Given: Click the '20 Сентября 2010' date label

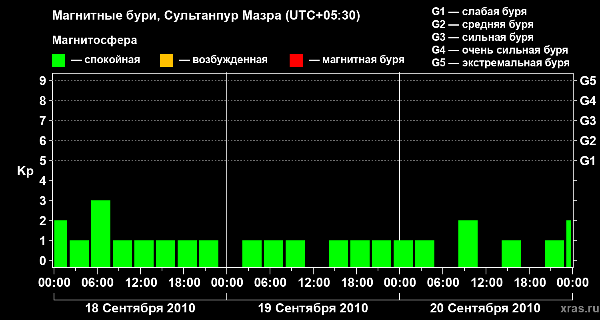Looking at the screenshot, I should click(x=485, y=308).
